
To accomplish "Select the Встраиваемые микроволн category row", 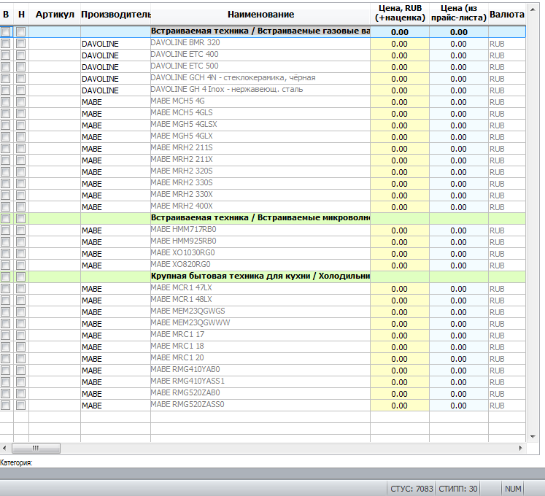I will 263,218.
